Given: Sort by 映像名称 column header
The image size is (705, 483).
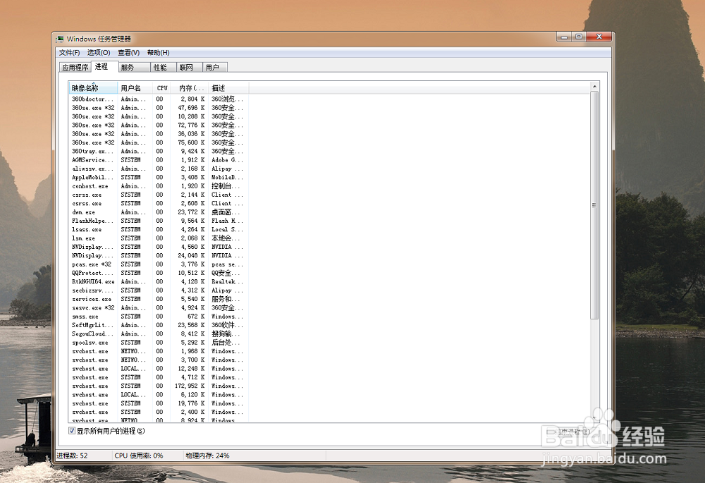Looking at the screenshot, I should (x=92, y=88).
